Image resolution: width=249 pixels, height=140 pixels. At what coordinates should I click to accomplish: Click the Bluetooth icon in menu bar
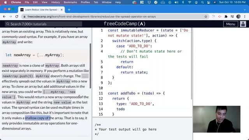tap(183, 2)
